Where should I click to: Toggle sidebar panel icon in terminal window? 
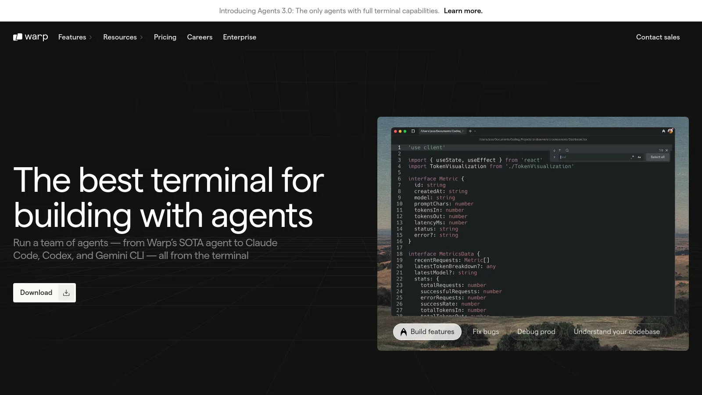(x=413, y=131)
